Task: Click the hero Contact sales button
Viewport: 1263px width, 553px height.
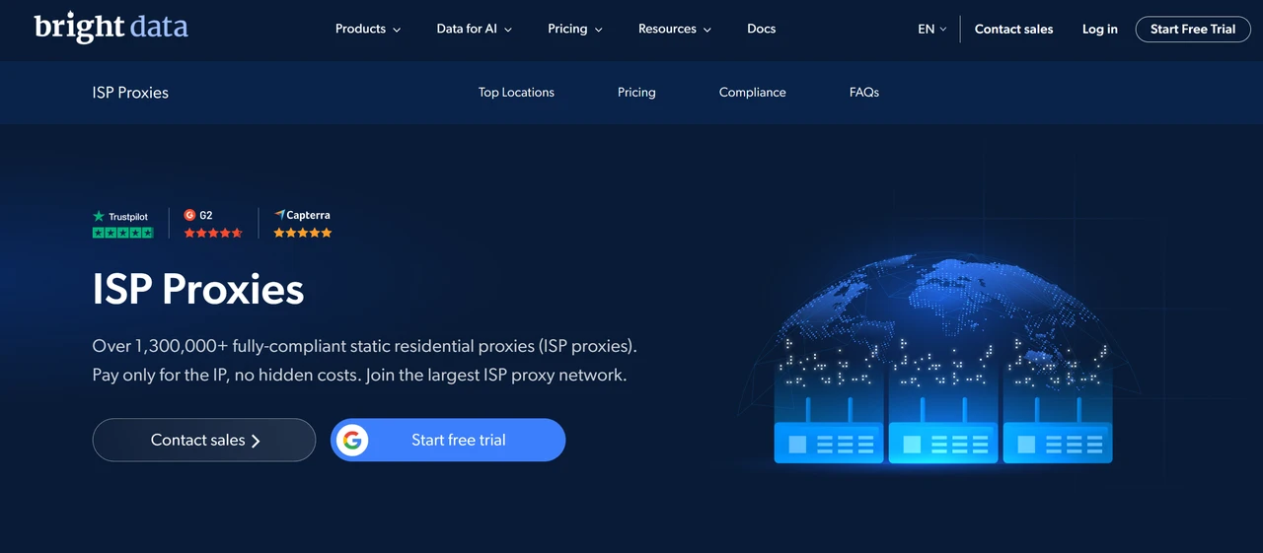Action: pyautogui.click(x=204, y=440)
